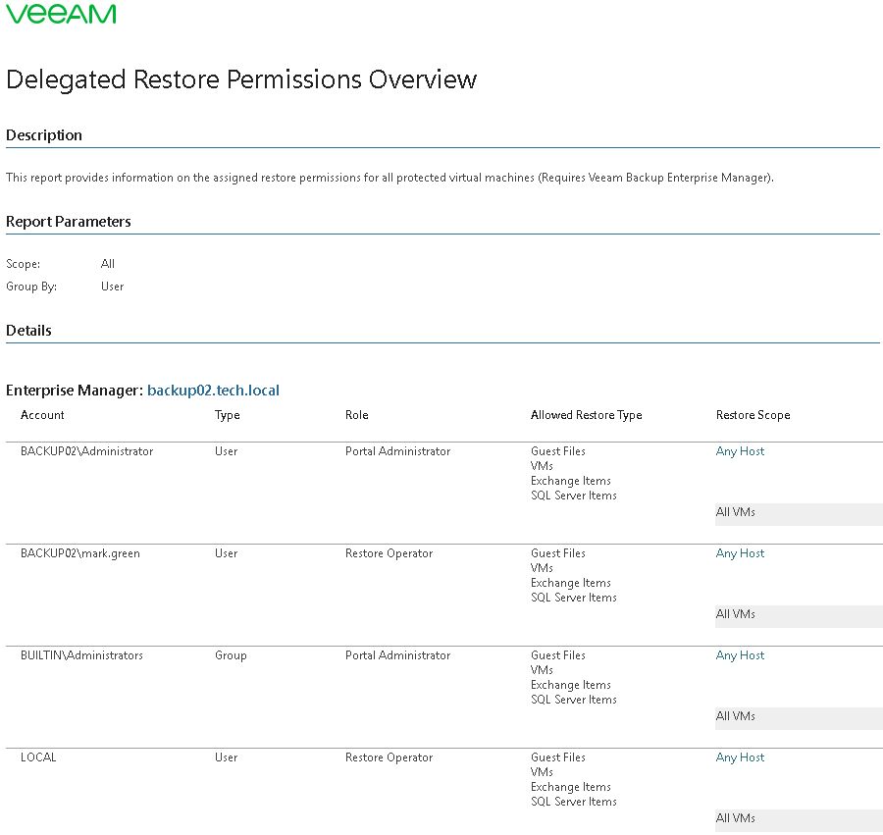Viewport: 883px width, 835px height.
Task: Open Any Host link for LOCAL account
Action: (x=740, y=757)
